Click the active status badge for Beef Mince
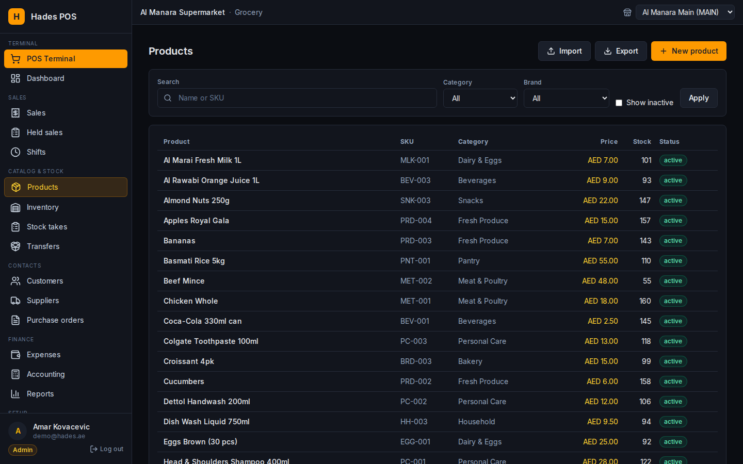Screen dimensions: 743x464 click(673, 281)
